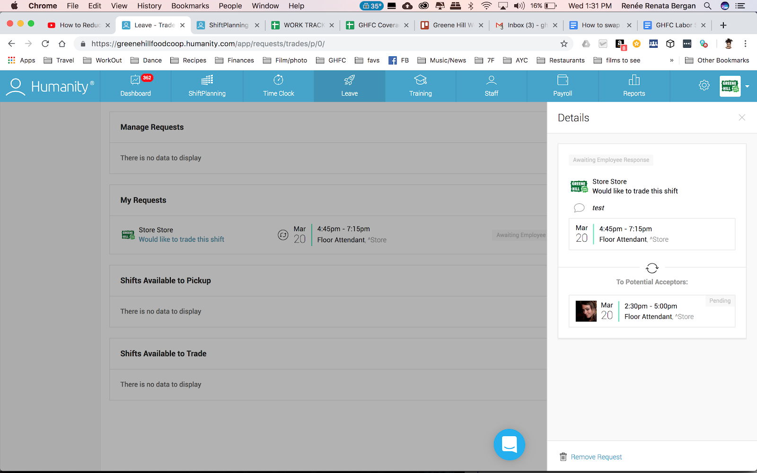Image resolution: width=757 pixels, height=473 pixels.
Task: Open the Apps bookmarks shortcut
Action: tap(22, 60)
